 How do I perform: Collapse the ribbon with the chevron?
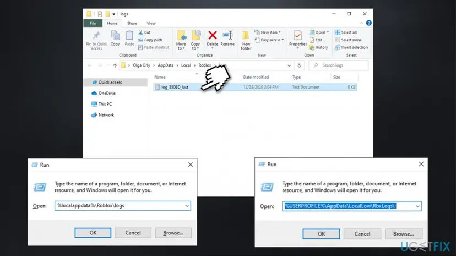361,23
